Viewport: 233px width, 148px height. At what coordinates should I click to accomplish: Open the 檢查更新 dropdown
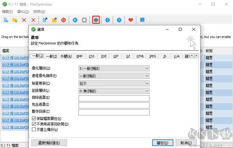(114, 84)
